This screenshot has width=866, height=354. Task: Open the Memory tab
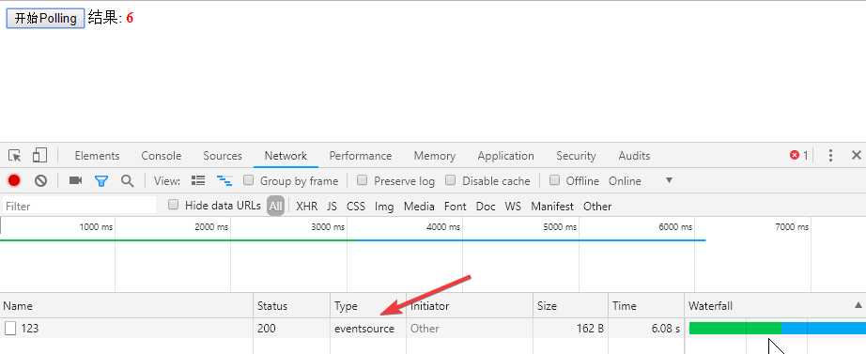[435, 156]
